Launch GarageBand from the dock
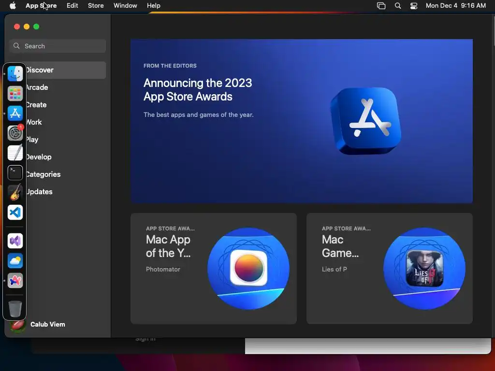 (x=15, y=192)
